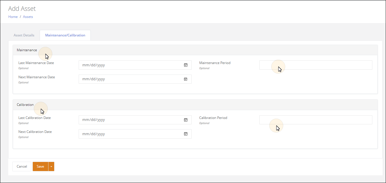Click the Maintenance Period input field

coord(316,65)
